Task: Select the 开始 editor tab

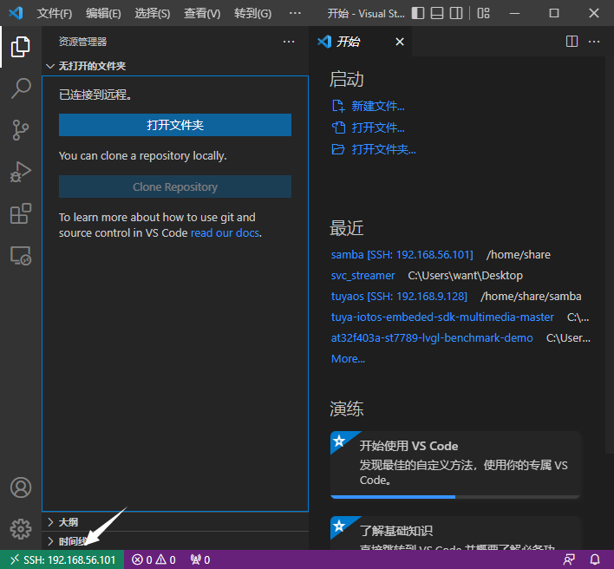Action: click(x=360, y=42)
